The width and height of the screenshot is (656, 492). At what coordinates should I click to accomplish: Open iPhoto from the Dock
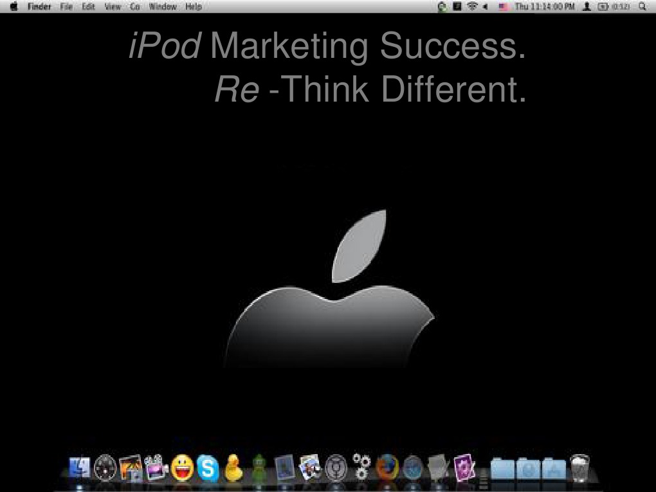coord(132,466)
